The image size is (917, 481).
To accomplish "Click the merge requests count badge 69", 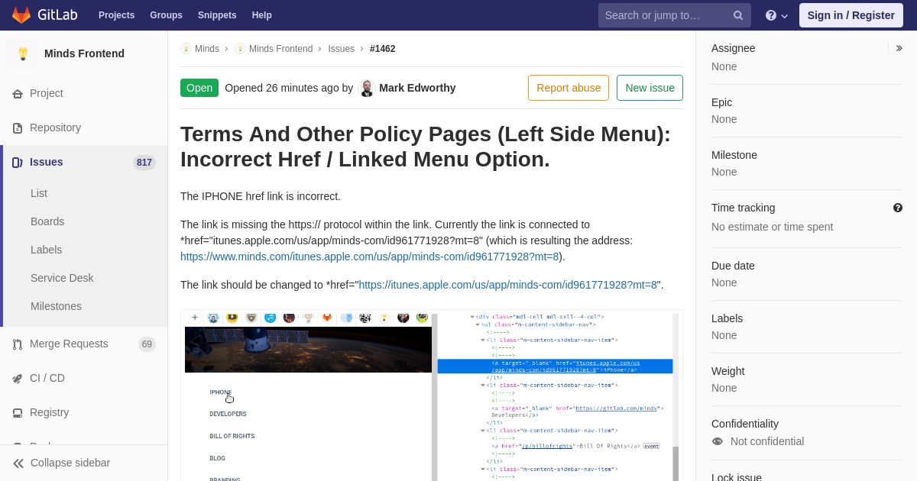I will [x=147, y=344].
